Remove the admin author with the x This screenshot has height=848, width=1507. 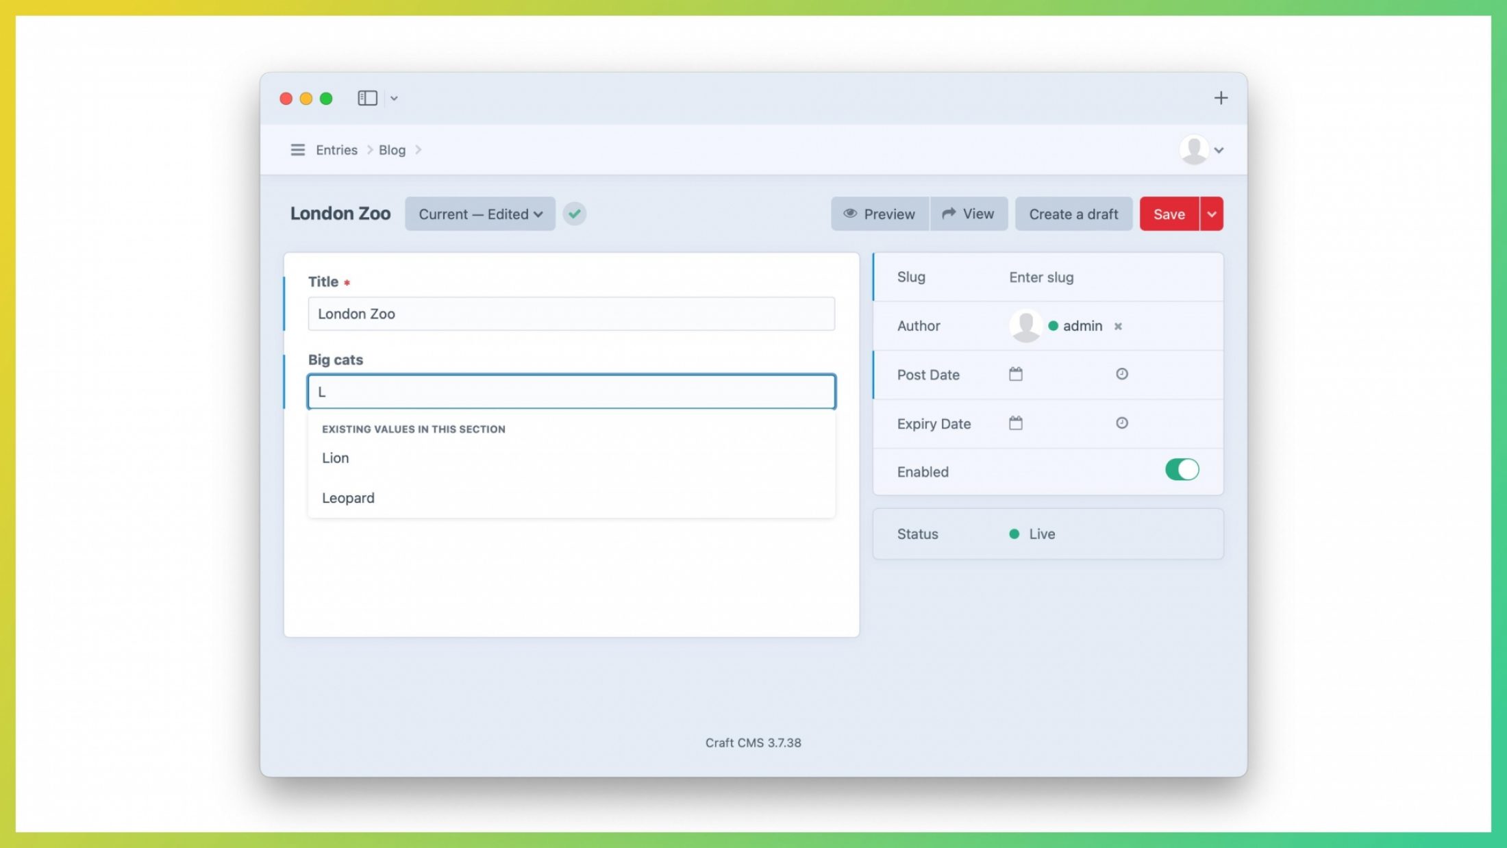pos(1118,326)
